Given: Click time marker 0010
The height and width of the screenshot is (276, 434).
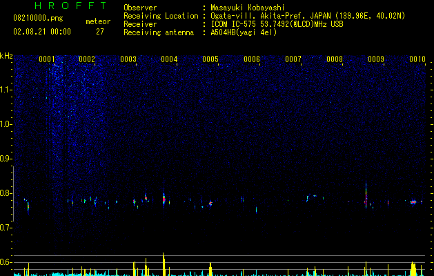Looking at the screenshot, I should 417,59.
